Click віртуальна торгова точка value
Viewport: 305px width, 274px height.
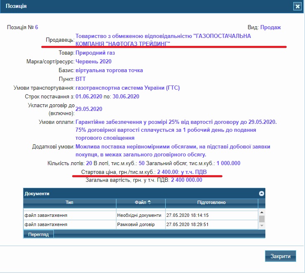[x=109, y=70]
